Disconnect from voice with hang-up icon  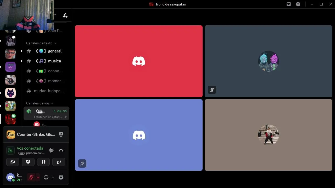(61, 150)
